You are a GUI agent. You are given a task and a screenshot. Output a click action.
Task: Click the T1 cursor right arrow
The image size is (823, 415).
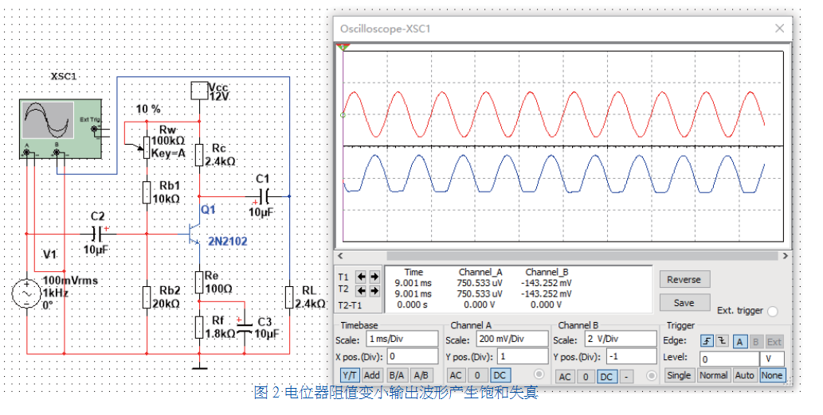[373, 277]
